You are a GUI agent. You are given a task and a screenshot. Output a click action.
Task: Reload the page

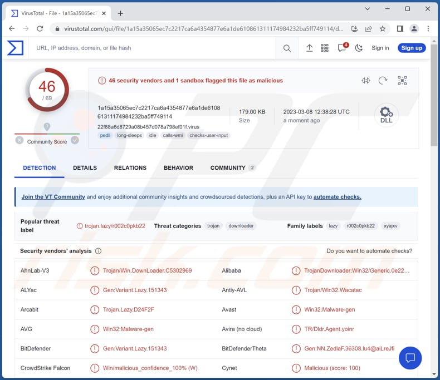pyautogui.click(x=40, y=28)
